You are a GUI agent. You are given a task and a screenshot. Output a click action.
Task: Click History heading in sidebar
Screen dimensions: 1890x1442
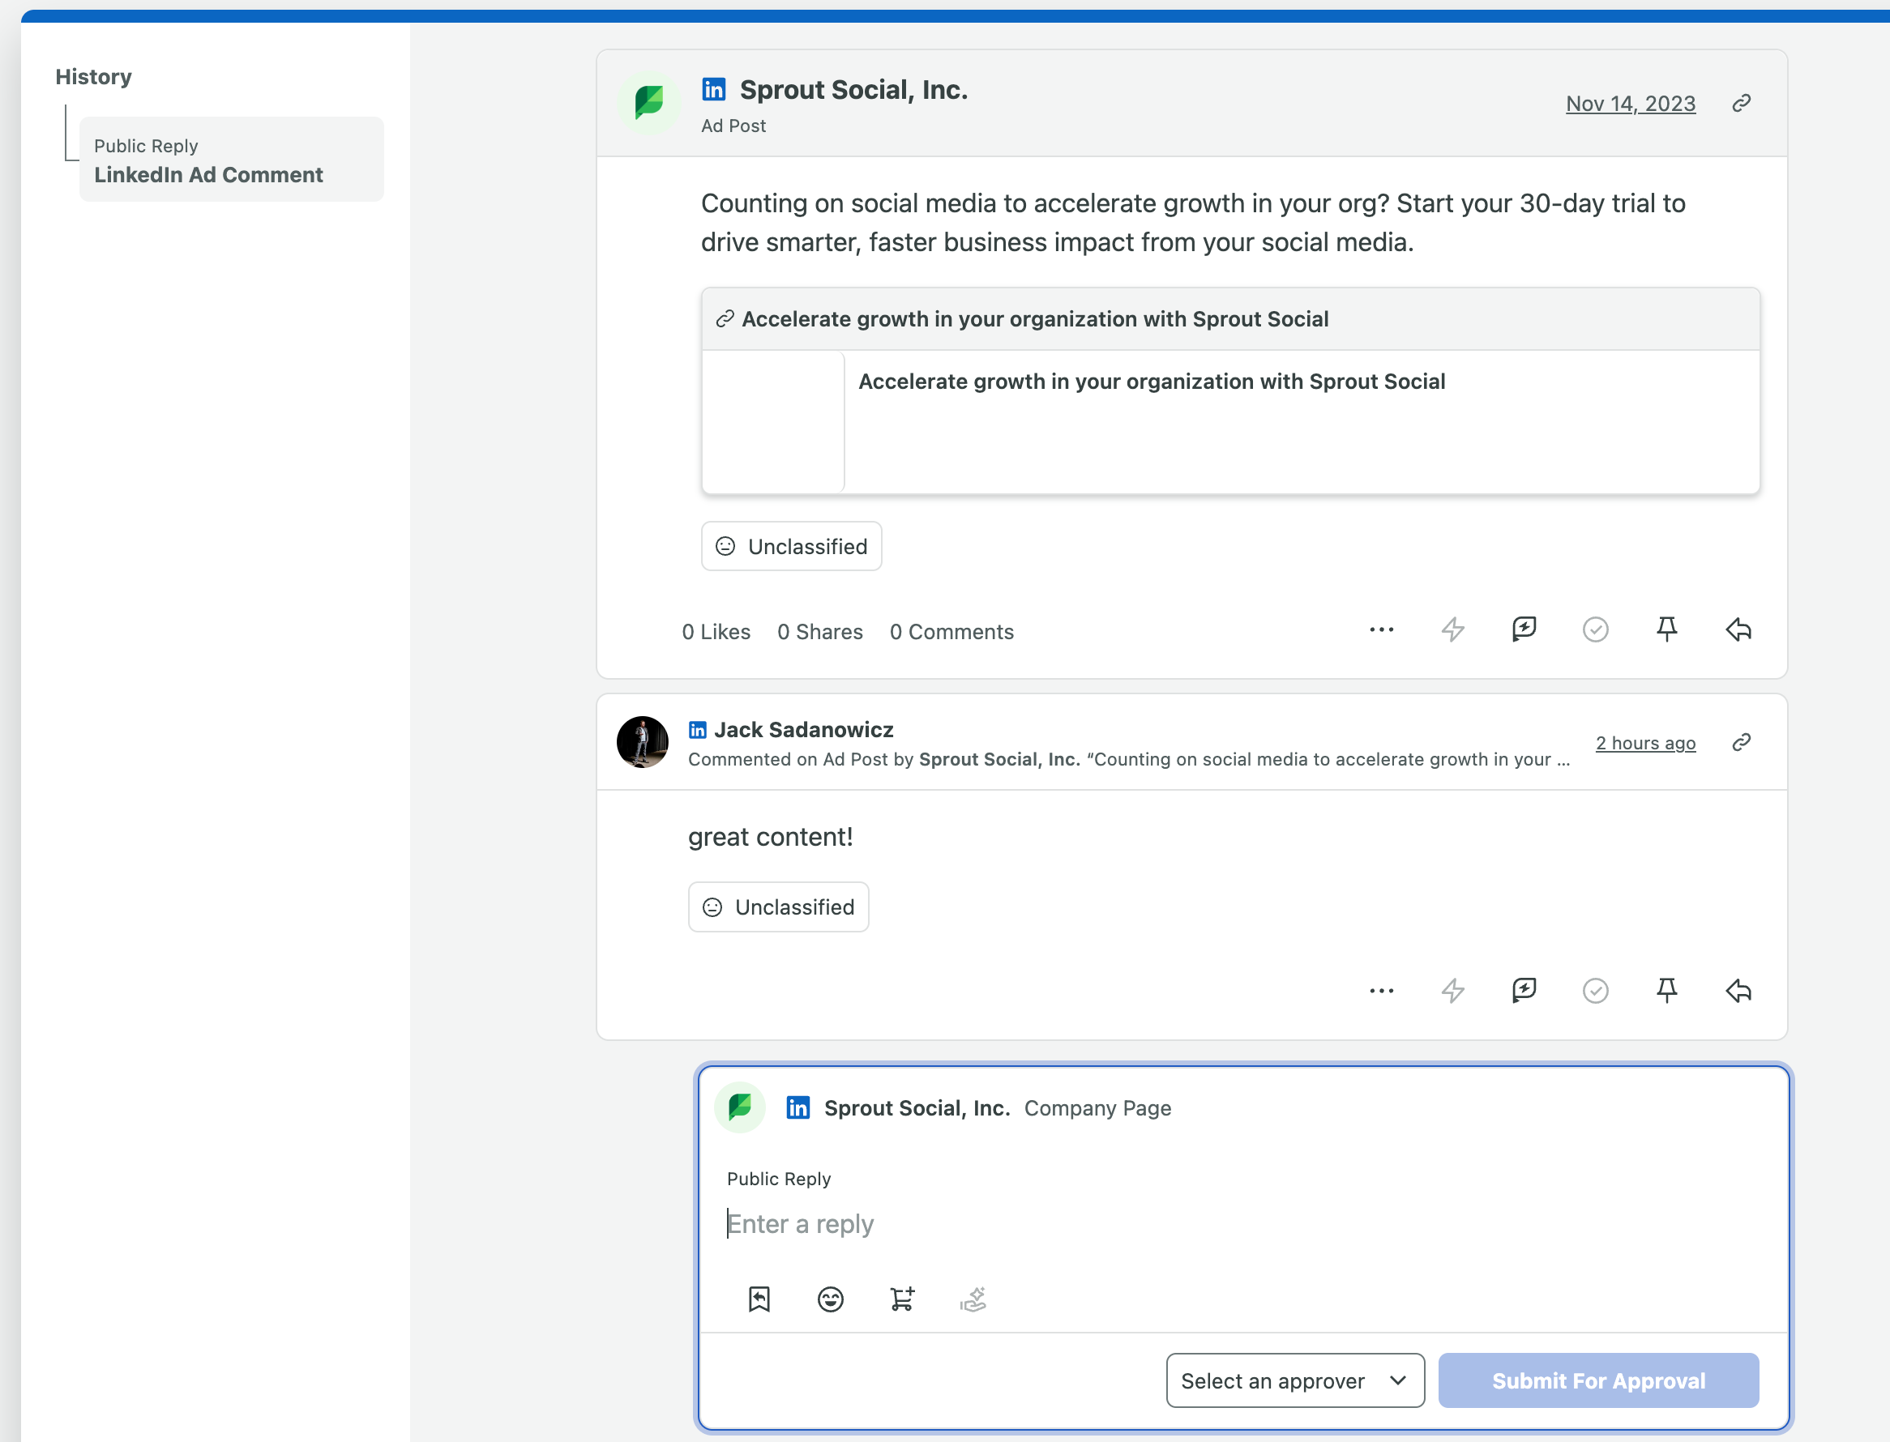[x=93, y=76]
